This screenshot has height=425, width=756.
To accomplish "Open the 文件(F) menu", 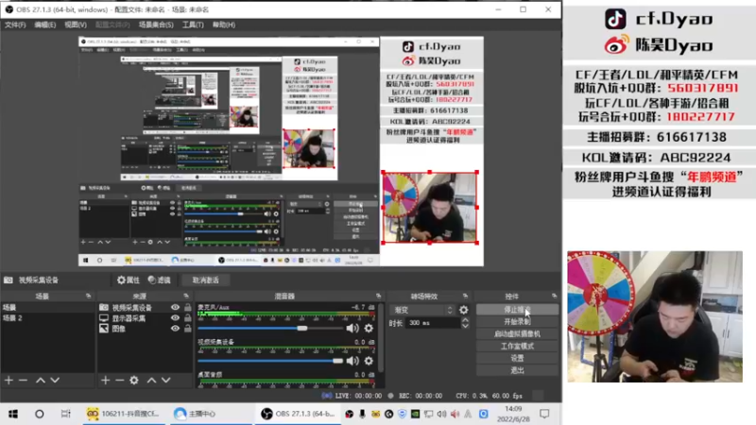I will (x=15, y=25).
